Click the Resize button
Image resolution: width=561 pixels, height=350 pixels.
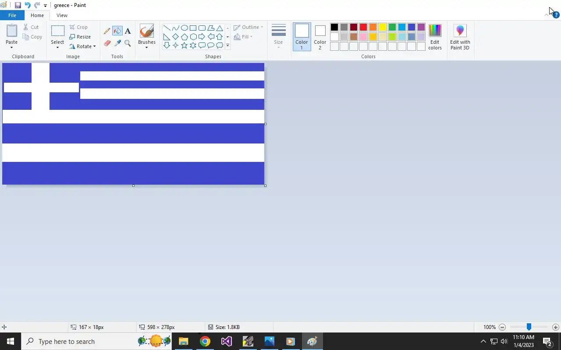pos(80,37)
